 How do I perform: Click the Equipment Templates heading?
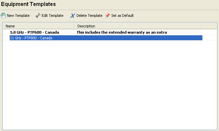pyautogui.click(x=28, y=4)
